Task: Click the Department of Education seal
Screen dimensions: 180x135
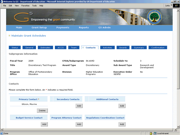Action: (155, 17)
